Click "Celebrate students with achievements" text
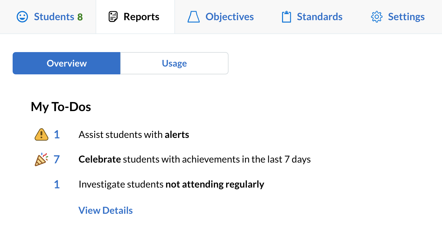The height and width of the screenshot is (227, 442). click(x=195, y=159)
